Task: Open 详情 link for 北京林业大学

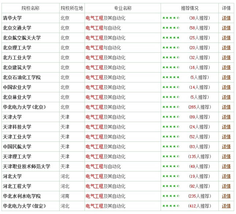Action: 226,97
